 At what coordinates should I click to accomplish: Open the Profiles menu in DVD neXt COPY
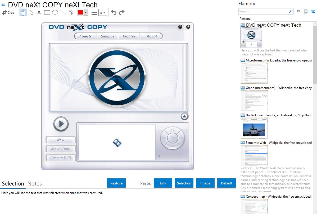point(129,36)
